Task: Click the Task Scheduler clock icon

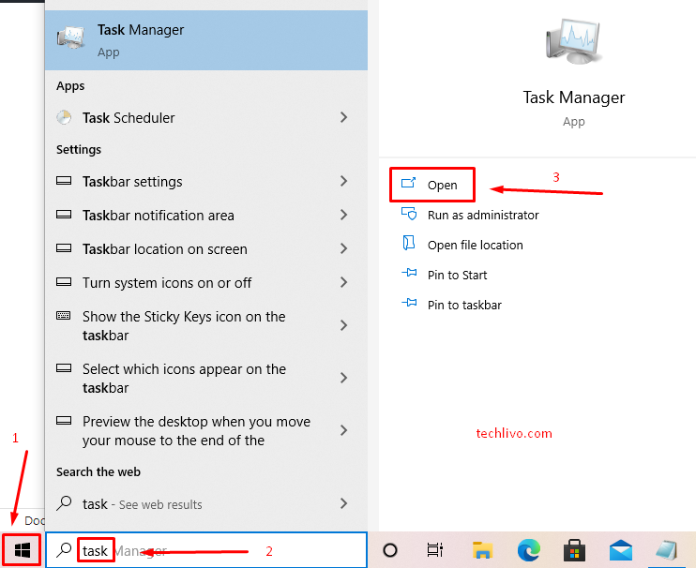Action: click(x=65, y=117)
